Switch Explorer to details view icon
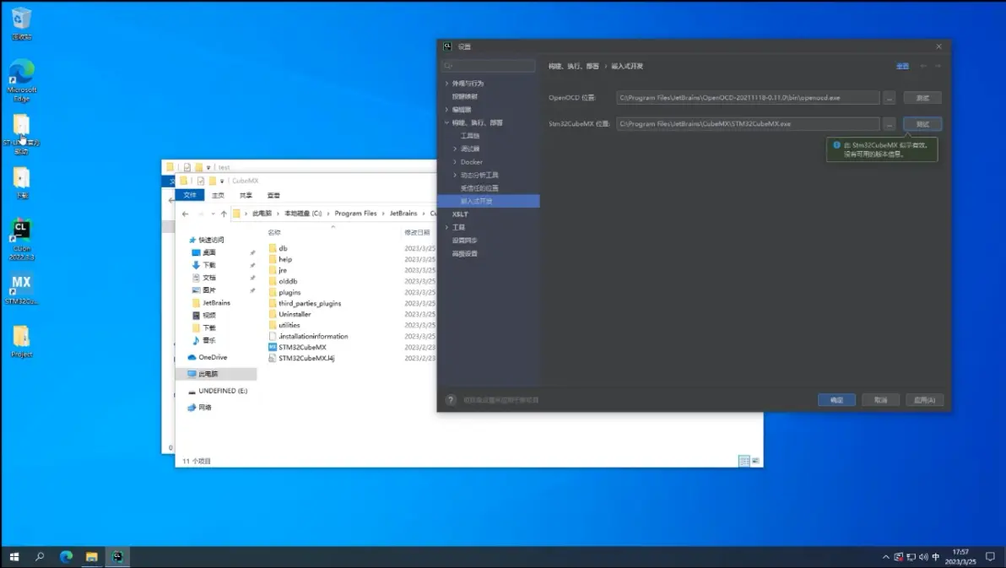This screenshot has height=568, width=1006. point(744,461)
